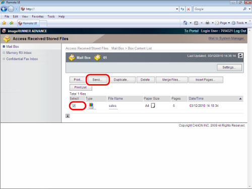This screenshot has width=252, height=189.
Task: Expand the Tools dropdown in toolbar
Action: coord(239,23)
